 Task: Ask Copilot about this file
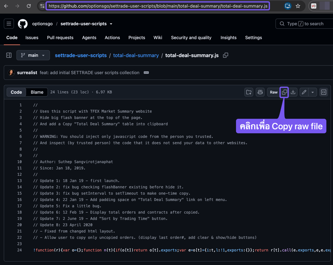pyautogui.click(x=260, y=92)
